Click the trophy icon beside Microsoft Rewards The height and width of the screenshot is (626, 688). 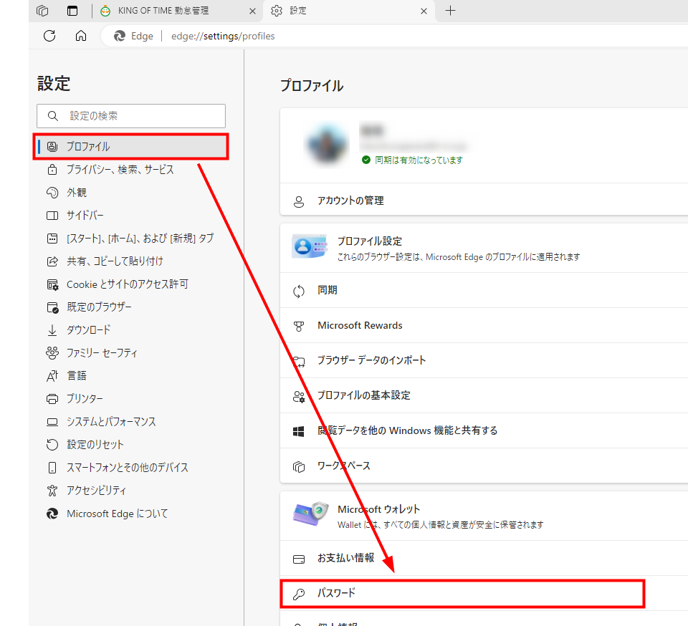pos(299,326)
